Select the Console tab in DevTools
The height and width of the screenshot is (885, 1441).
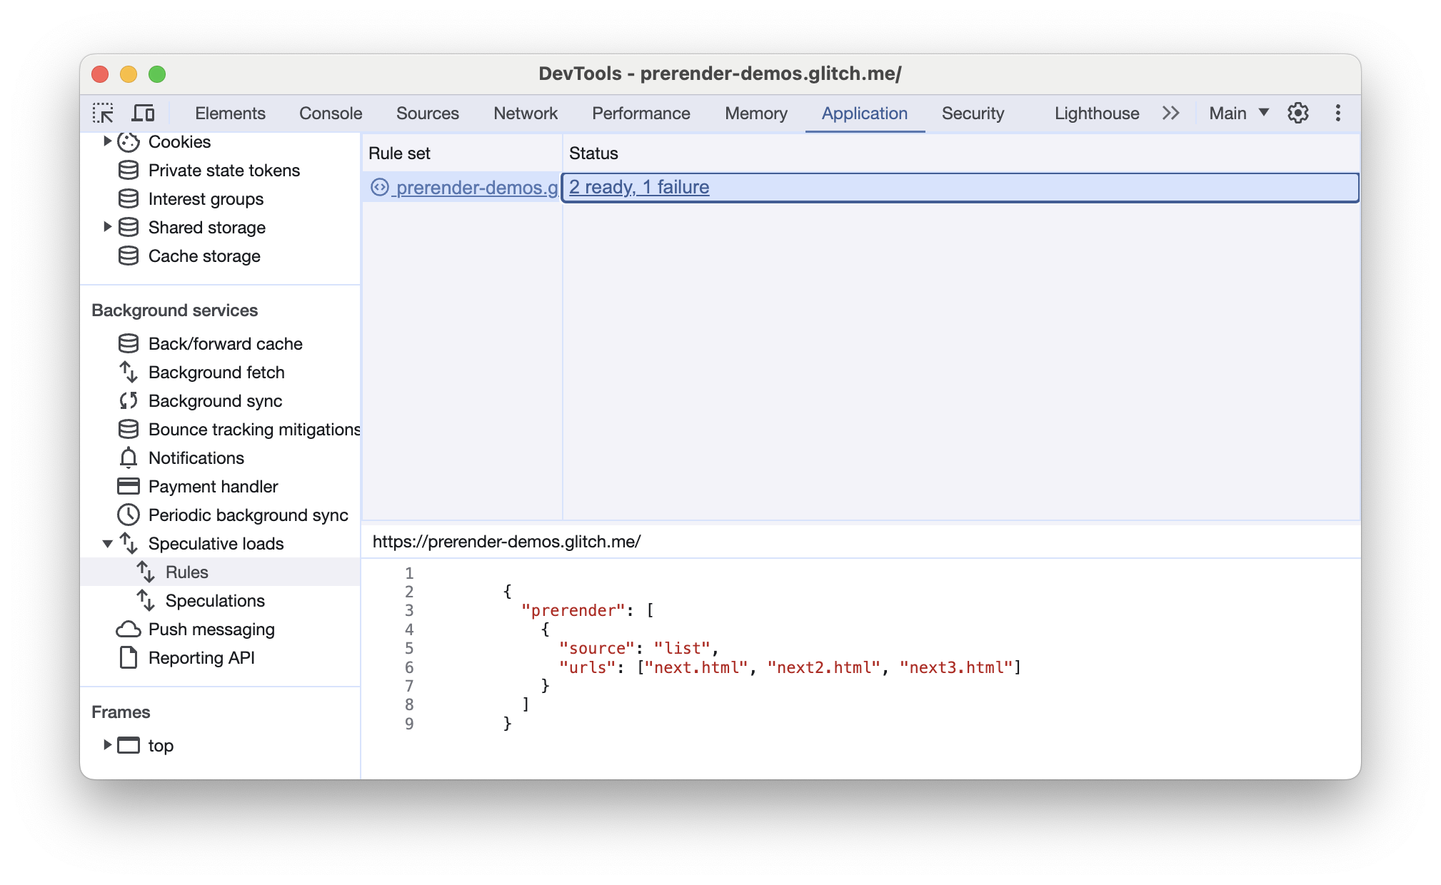pyautogui.click(x=331, y=112)
